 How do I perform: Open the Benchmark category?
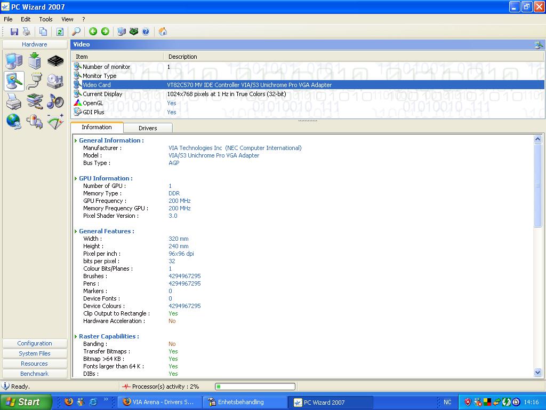tap(35, 374)
